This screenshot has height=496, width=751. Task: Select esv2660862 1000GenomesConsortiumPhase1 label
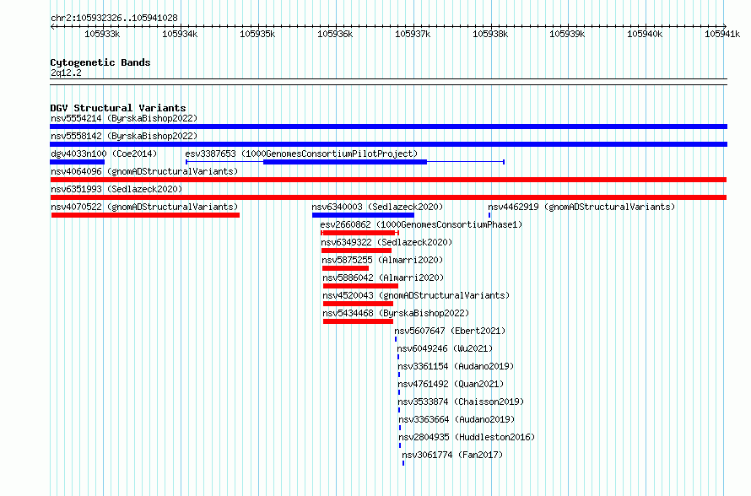421,224
